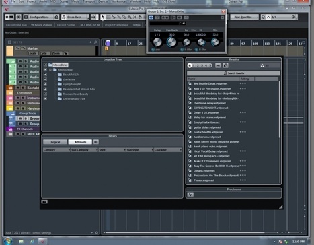The height and width of the screenshot is (245, 314).
Task: Open Windows Explorer from taskbar
Action: [21, 242]
